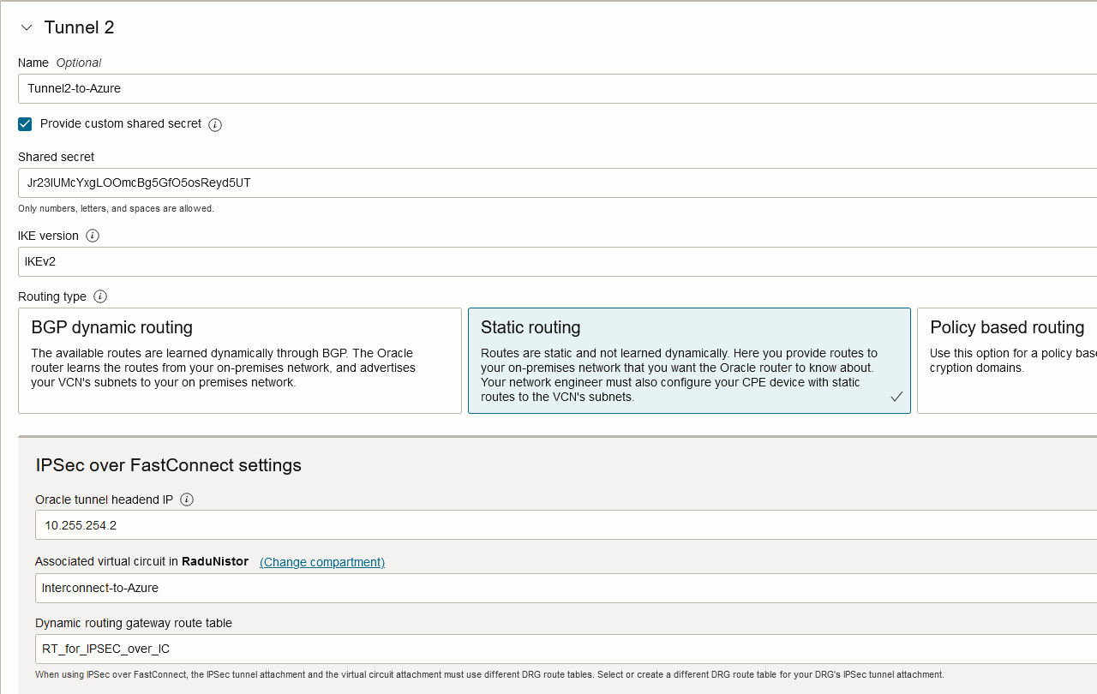The image size is (1097, 694).
Task: Choose the Policy based routing card
Action: 1006,360
